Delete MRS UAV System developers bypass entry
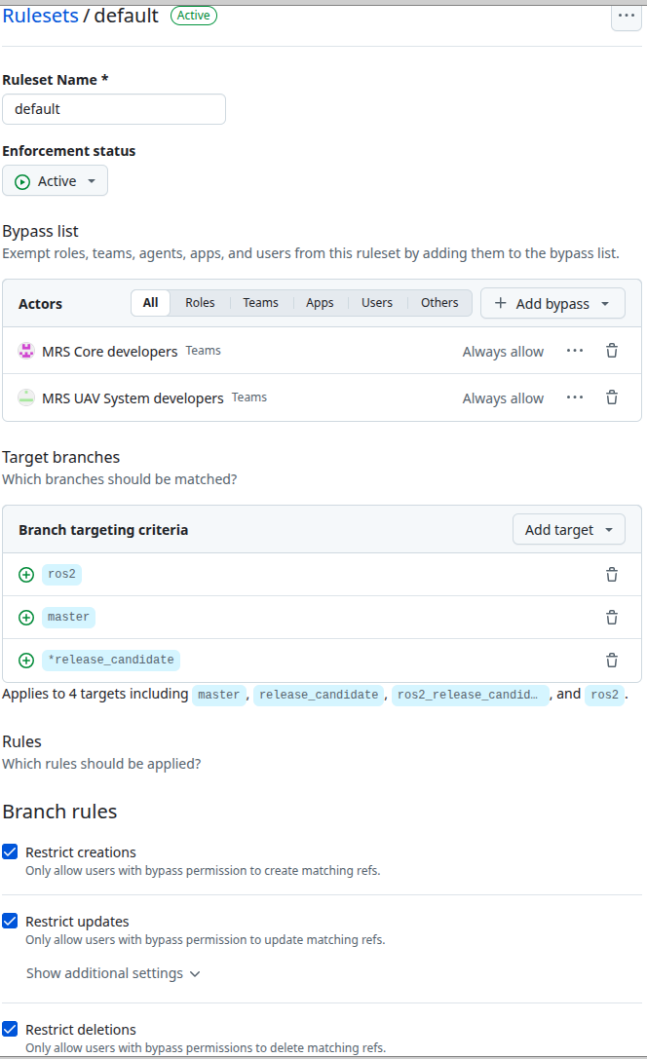 612,397
